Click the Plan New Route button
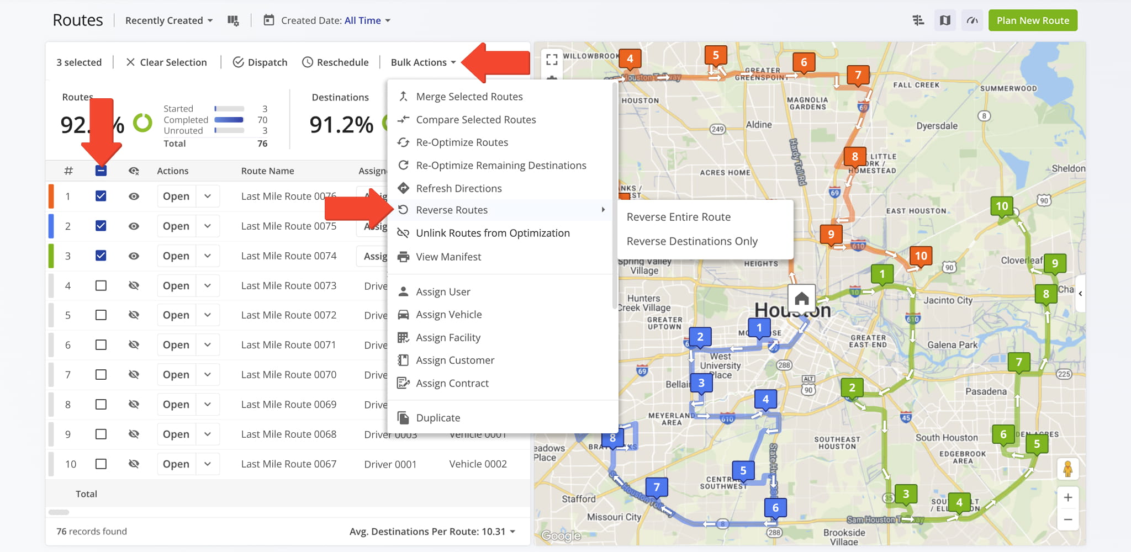This screenshot has height=552, width=1131. 1032,20
